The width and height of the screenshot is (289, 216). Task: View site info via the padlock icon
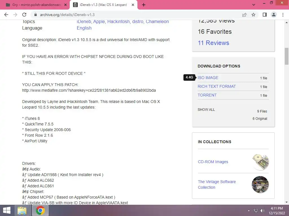point(36,15)
